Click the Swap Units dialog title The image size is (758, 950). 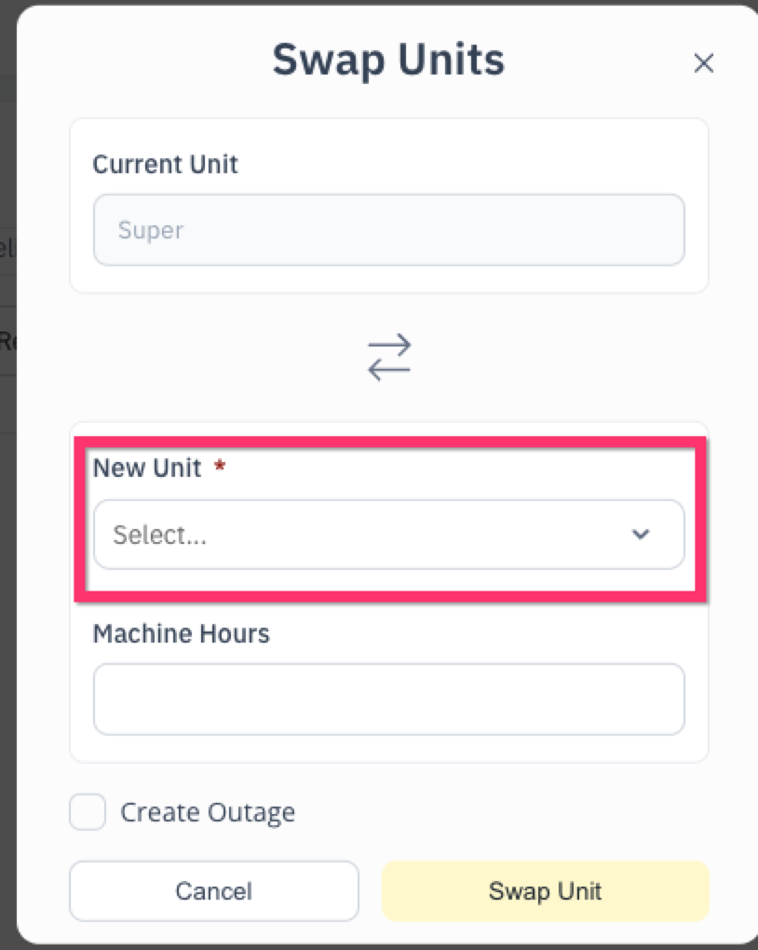[388, 59]
